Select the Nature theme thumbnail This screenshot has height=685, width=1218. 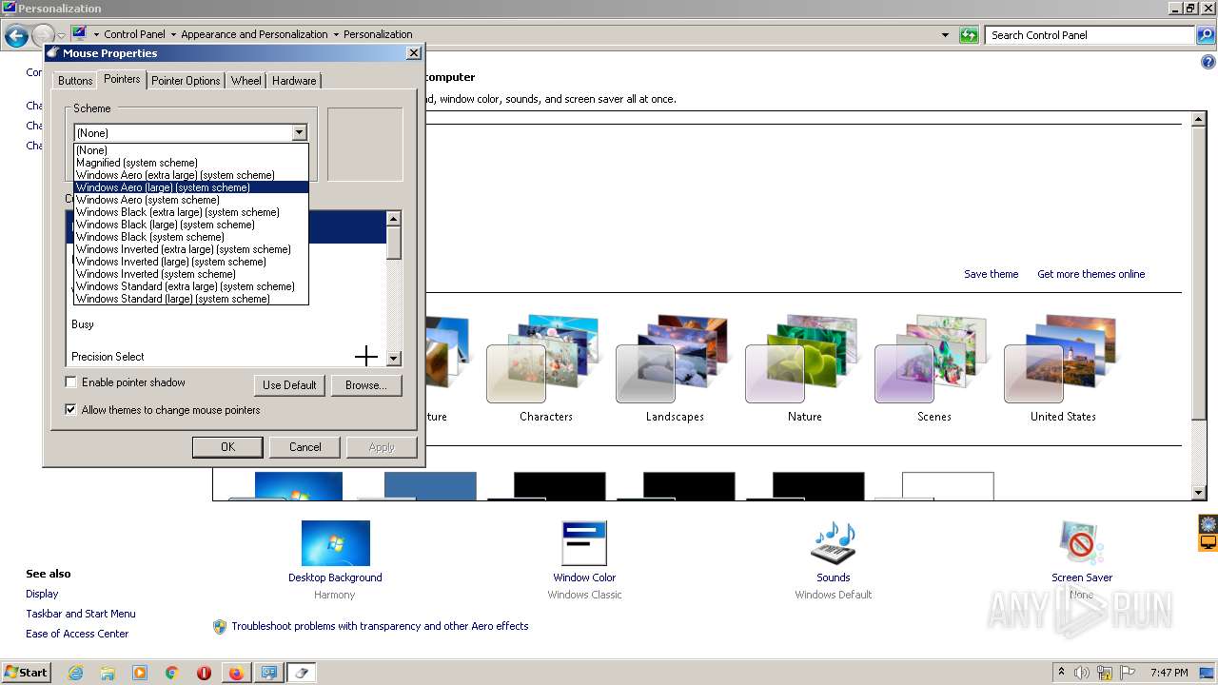click(x=804, y=360)
